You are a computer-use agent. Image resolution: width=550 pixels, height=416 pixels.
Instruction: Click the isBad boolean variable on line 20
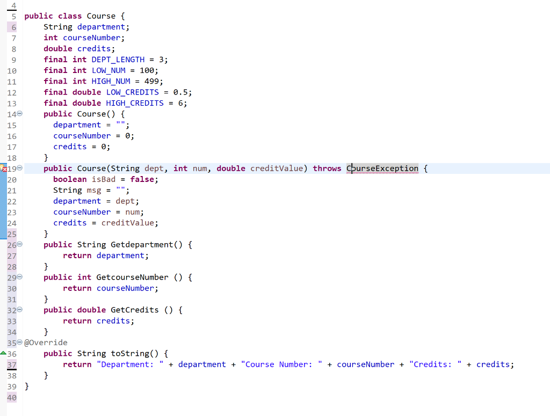(x=103, y=179)
